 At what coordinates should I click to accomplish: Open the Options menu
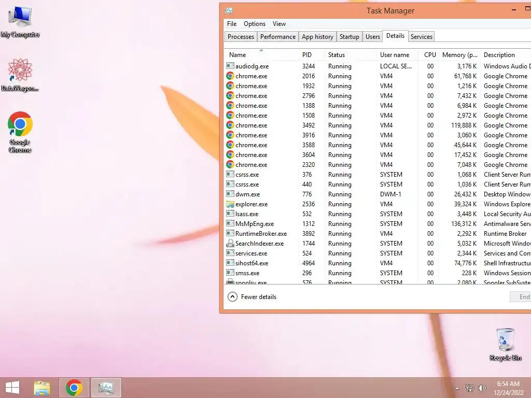[254, 24]
